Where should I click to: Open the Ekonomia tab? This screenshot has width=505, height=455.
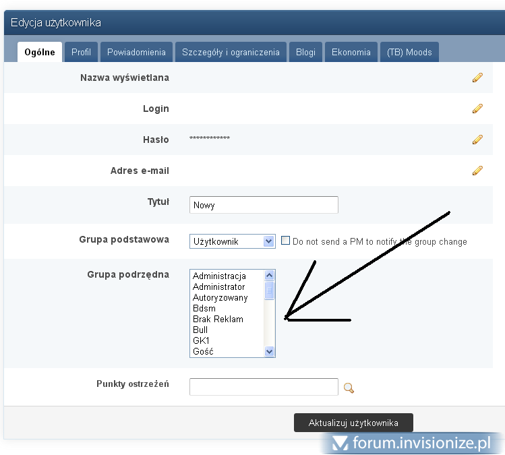click(351, 53)
